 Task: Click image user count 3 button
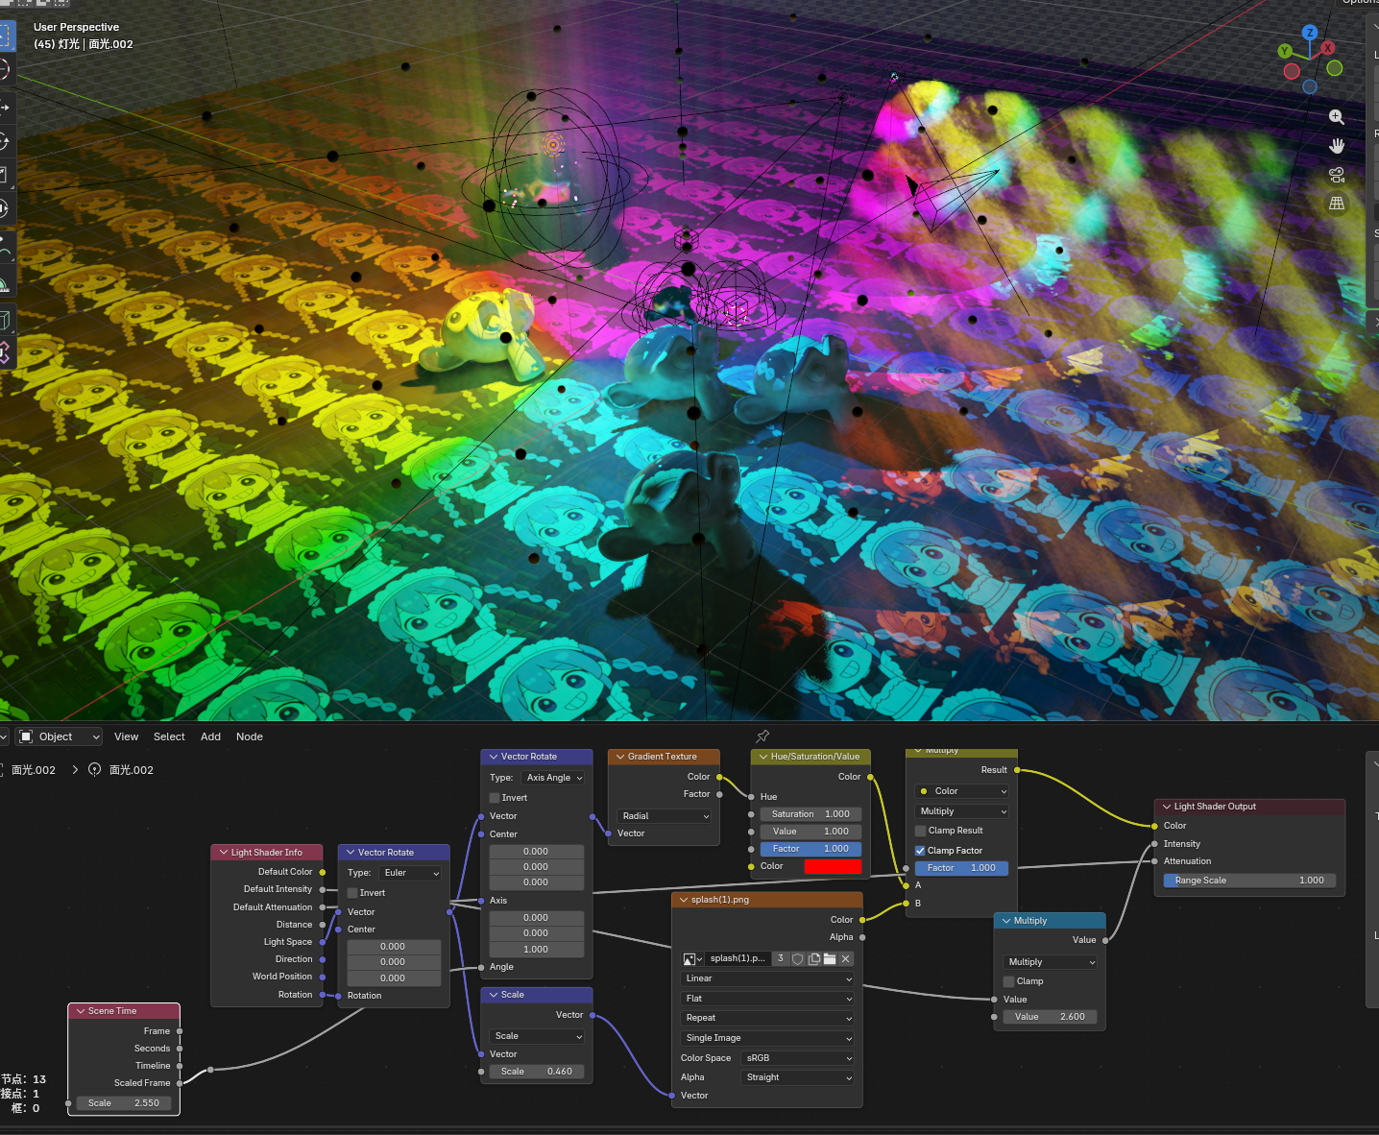(781, 959)
